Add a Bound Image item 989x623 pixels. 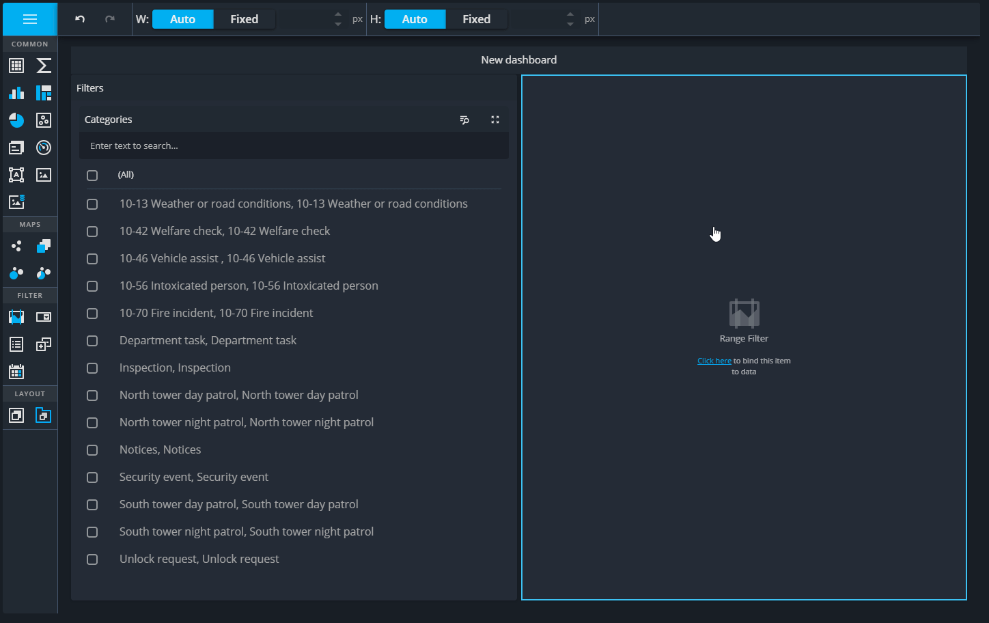coord(16,202)
